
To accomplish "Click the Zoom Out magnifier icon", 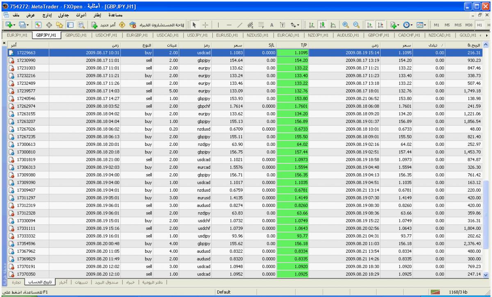I will pyautogui.click(x=355, y=25).
